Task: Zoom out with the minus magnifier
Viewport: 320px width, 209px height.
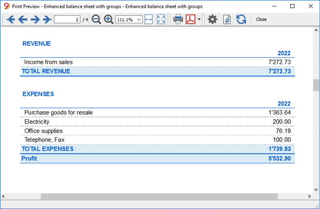Action: tap(96, 20)
